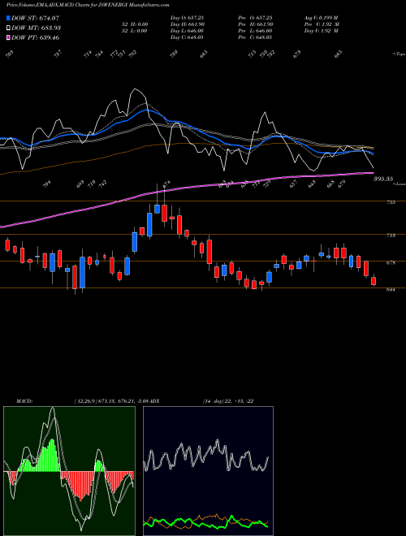
Task: Click the 'Day L: 646.00' value
Action: point(187,31)
